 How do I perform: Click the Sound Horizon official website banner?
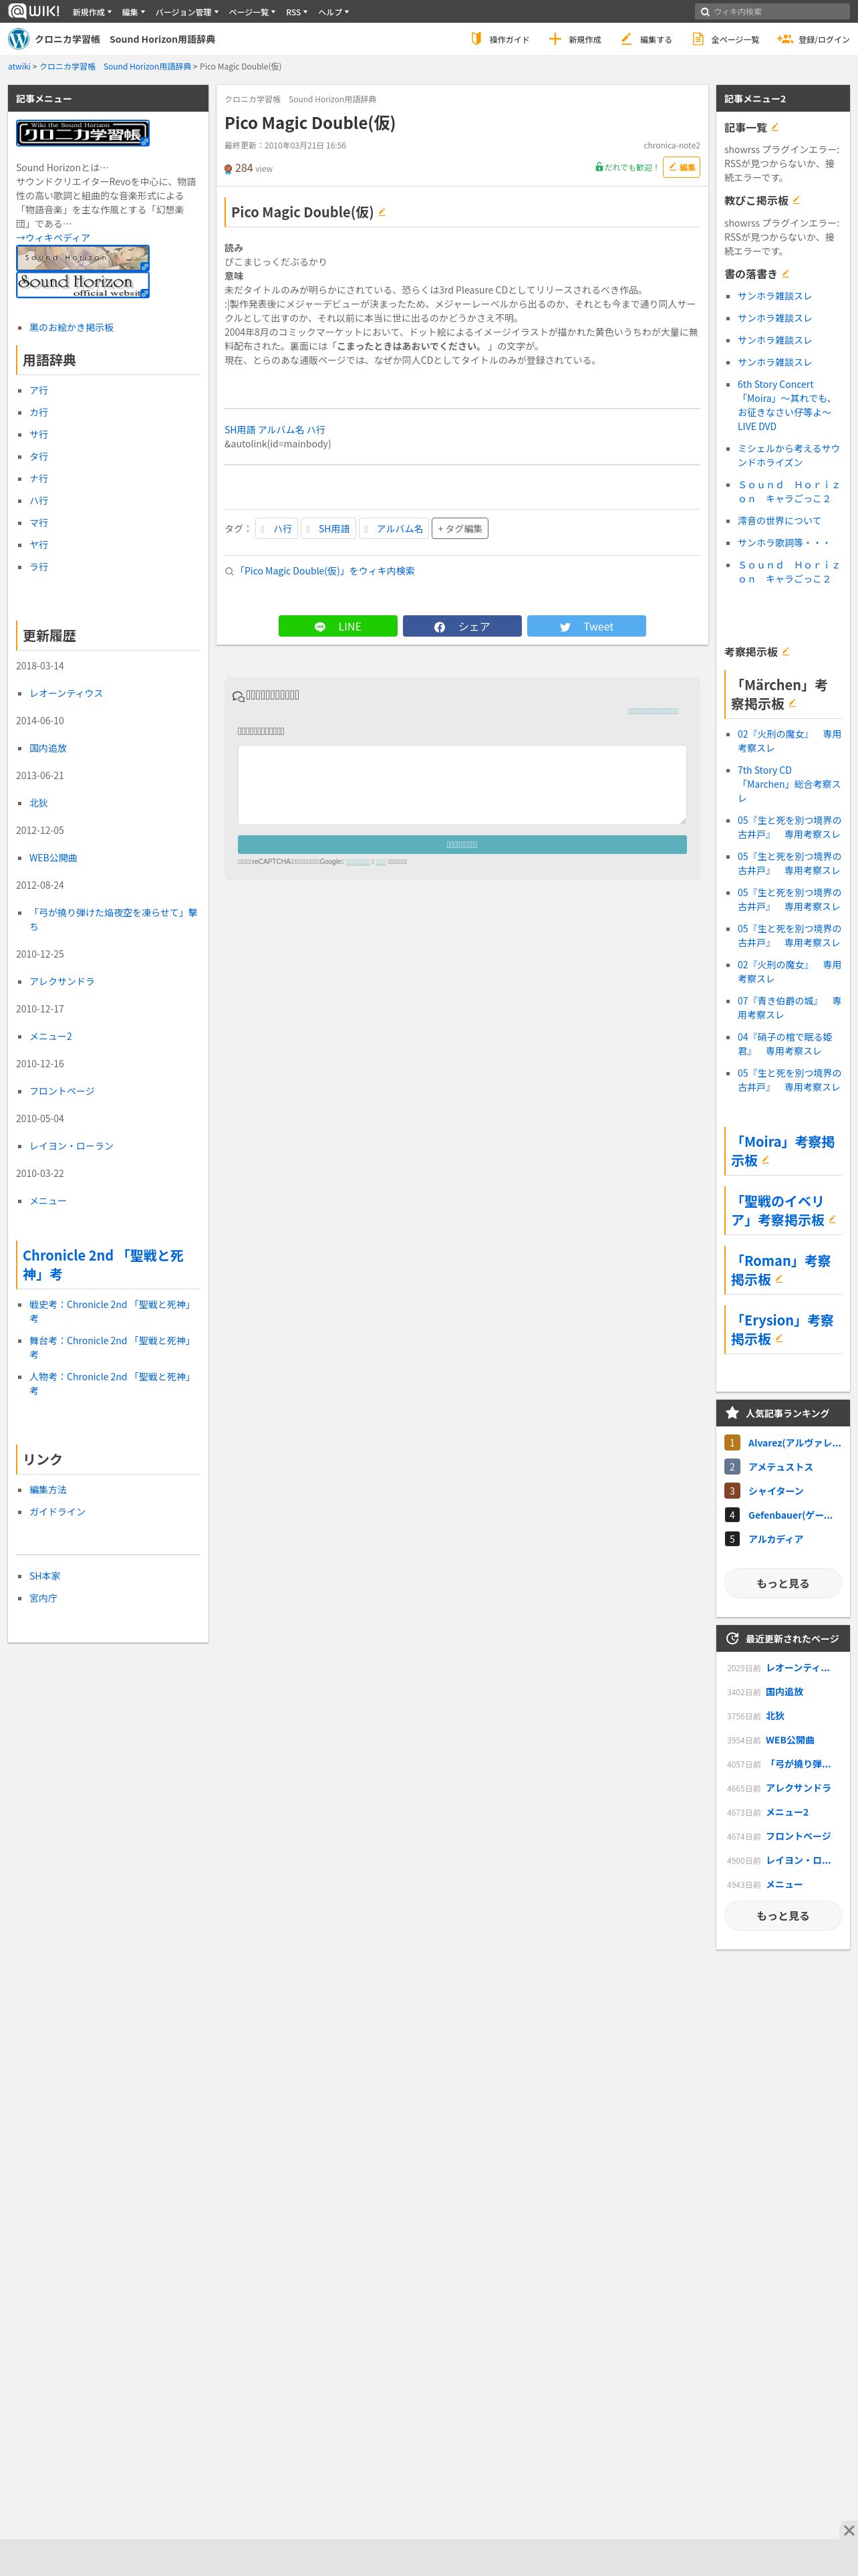click(83, 284)
